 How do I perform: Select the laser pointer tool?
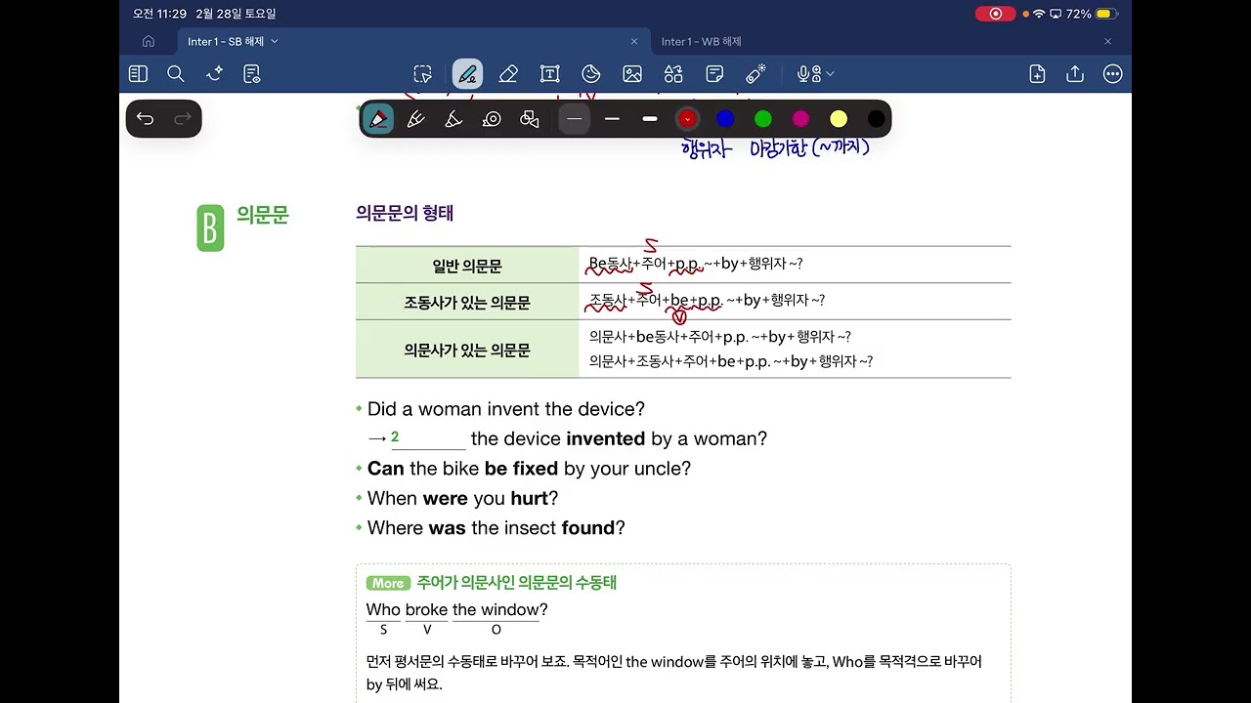pyautogui.click(x=755, y=74)
